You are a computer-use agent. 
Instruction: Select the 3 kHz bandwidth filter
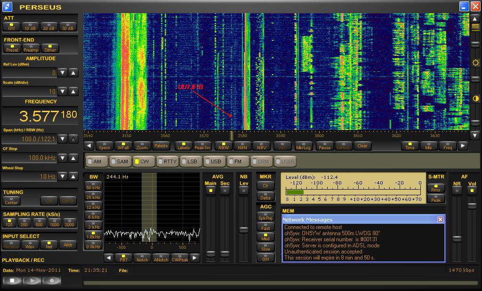tap(93, 226)
